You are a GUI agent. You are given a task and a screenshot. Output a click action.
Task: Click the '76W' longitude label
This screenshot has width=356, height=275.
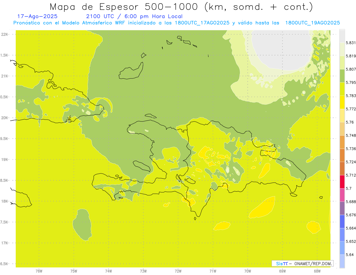[x=39, y=271]
